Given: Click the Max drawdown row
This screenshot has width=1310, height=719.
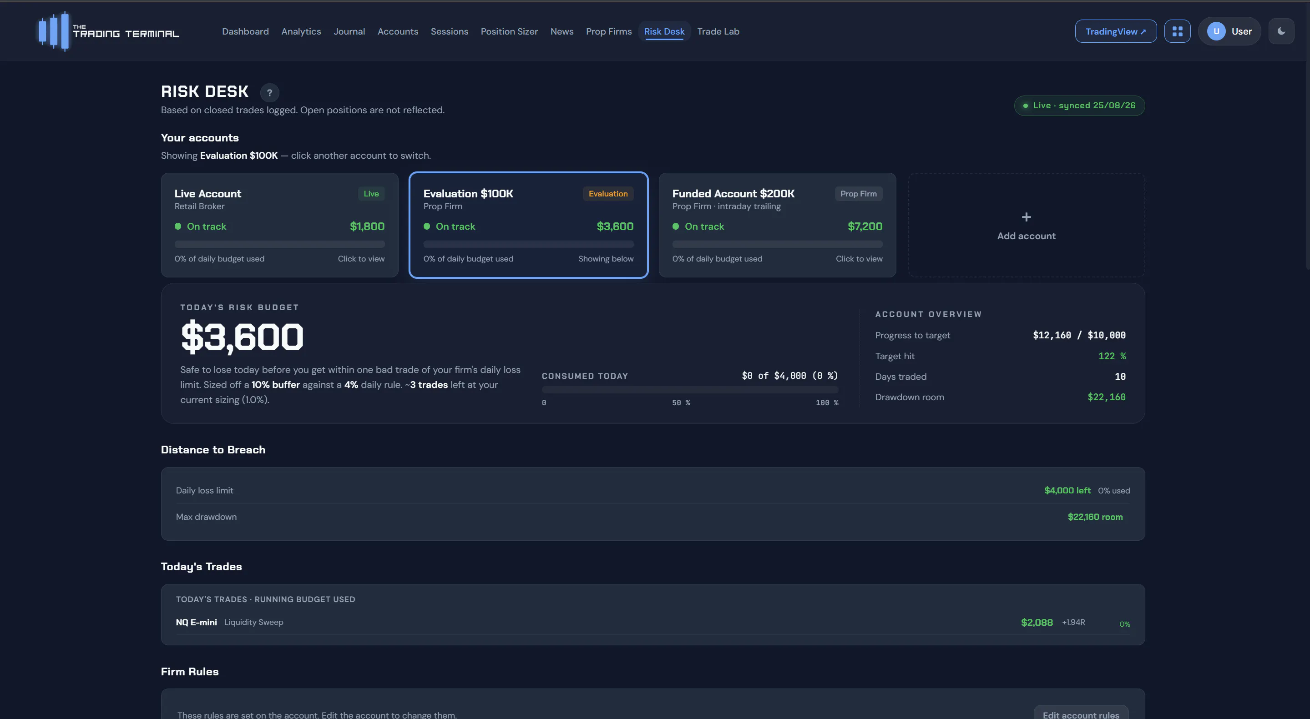Looking at the screenshot, I should click(652, 517).
